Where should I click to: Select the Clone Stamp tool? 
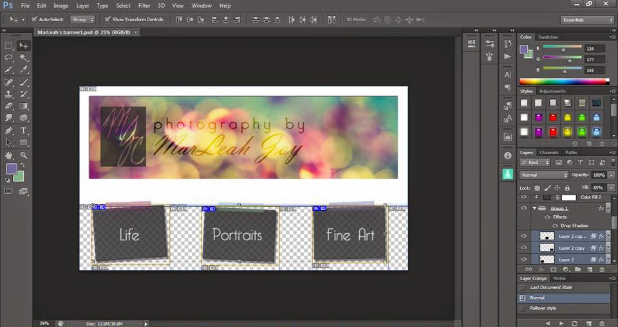coord(8,94)
